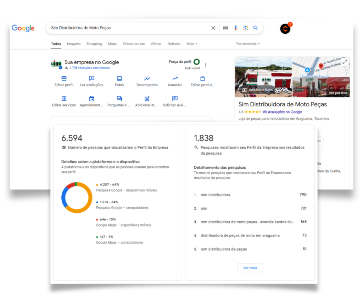Screen dimensions: 363x307
Task: Expand the Ferramentas dropdown
Action: click(x=248, y=44)
